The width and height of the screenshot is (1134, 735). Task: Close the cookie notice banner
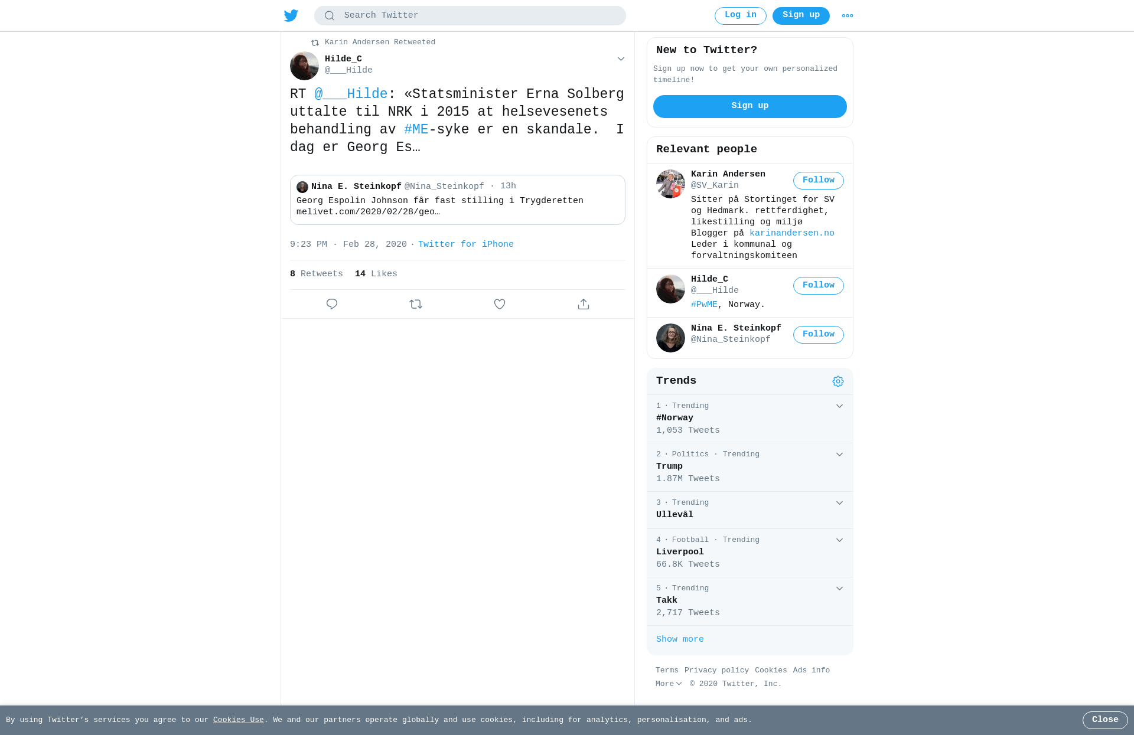(1105, 720)
